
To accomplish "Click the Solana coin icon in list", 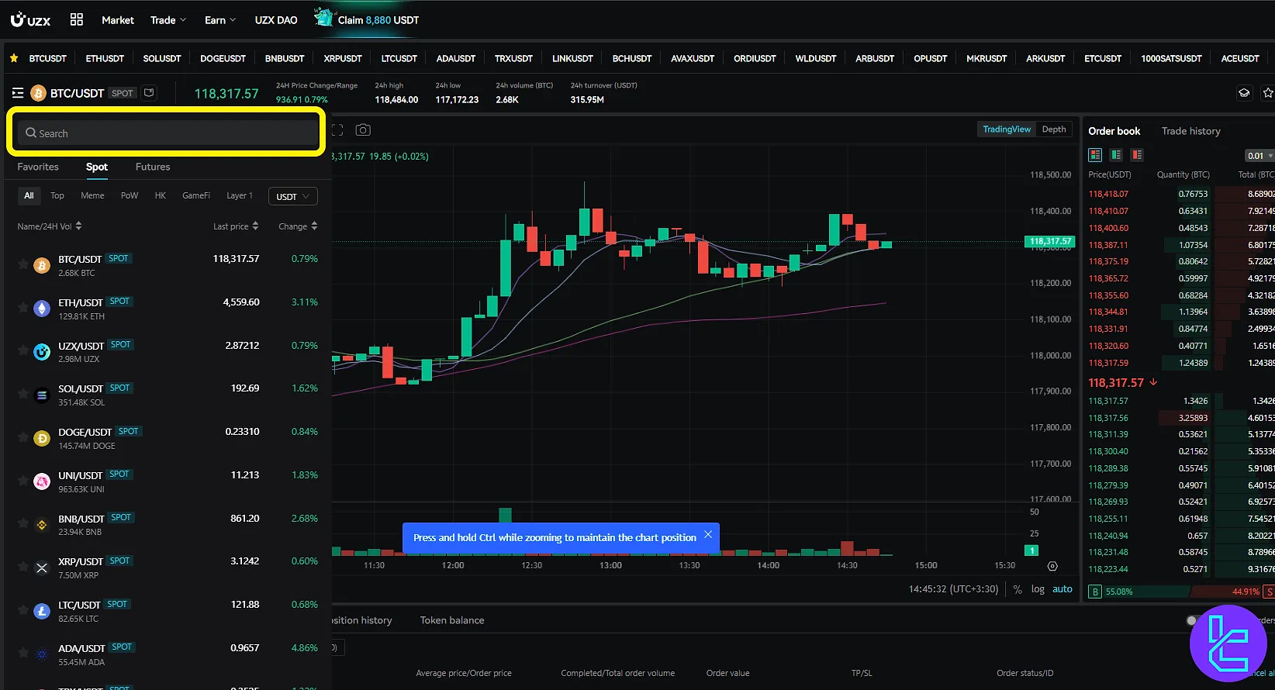I will [x=42, y=395].
